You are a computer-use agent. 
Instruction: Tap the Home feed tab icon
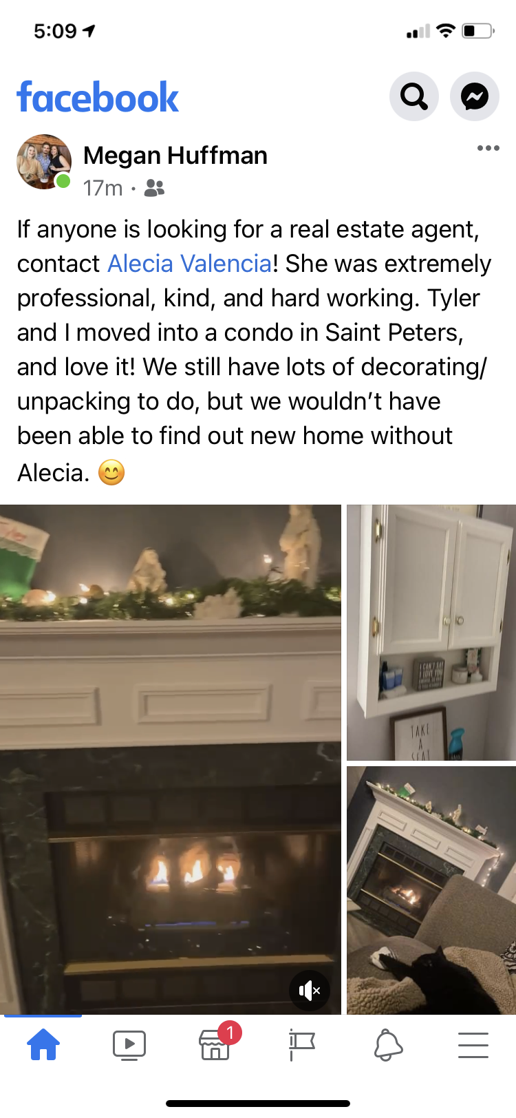pyautogui.click(x=43, y=1044)
